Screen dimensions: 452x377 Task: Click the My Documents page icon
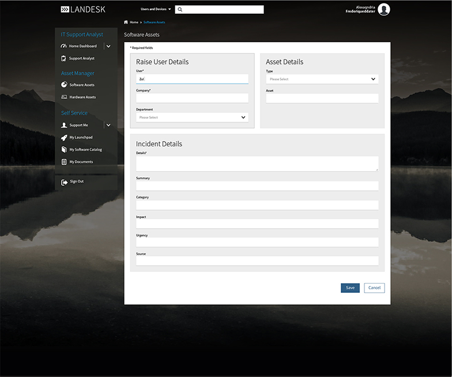pos(64,162)
